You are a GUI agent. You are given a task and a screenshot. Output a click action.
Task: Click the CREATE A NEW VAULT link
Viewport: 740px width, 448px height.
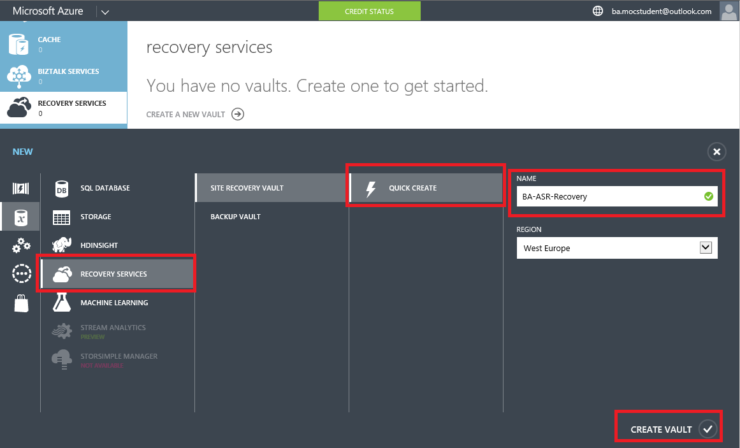[x=185, y=114]
